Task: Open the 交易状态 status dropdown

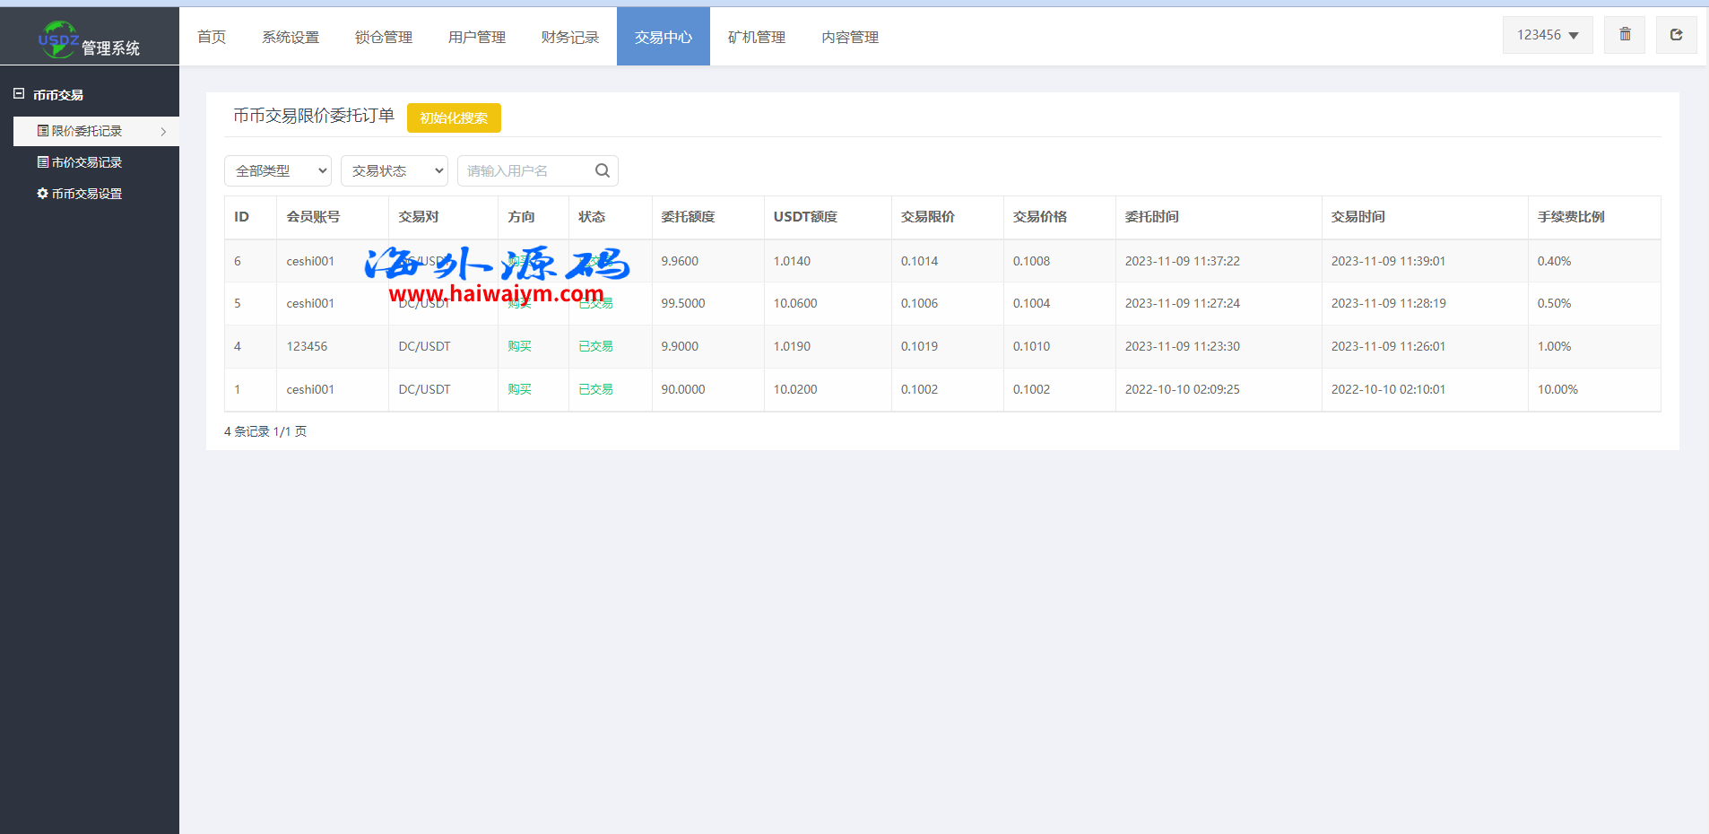Action: (395, 170)
